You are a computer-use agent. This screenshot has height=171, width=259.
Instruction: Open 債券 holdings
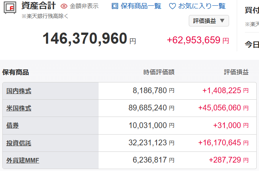click(13, 125)
